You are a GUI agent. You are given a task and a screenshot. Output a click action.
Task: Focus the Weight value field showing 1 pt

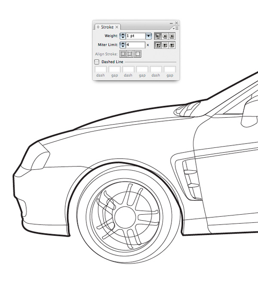(x=135, y=36)
